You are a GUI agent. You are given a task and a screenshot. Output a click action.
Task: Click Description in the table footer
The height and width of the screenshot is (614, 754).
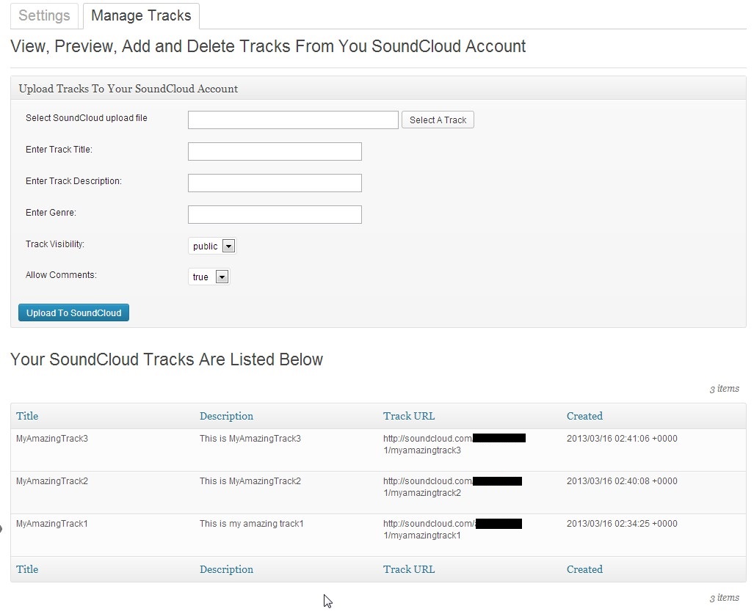(226, 569)
